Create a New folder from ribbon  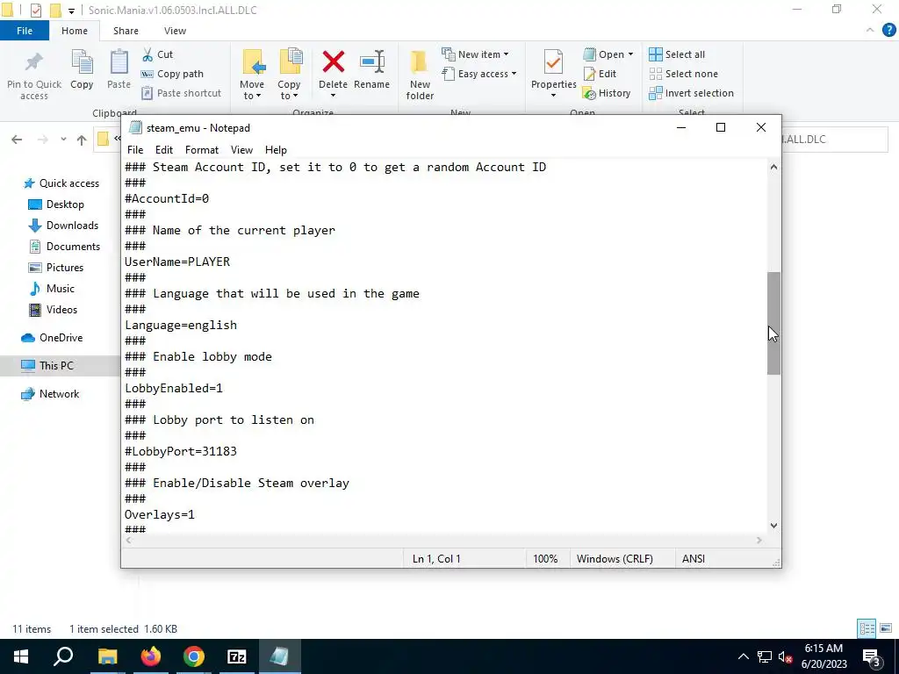(x=420, y=75)
